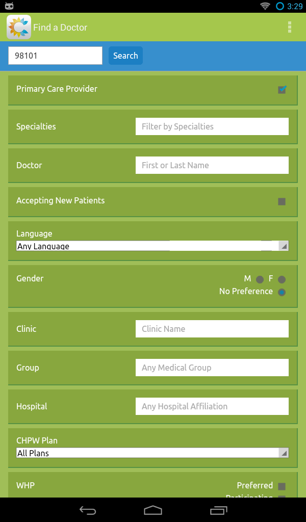Expand the CHPW Plan All Plans dropdown
Image resolution: width=306 pixels, height=522 pixels.
point(152,453)
